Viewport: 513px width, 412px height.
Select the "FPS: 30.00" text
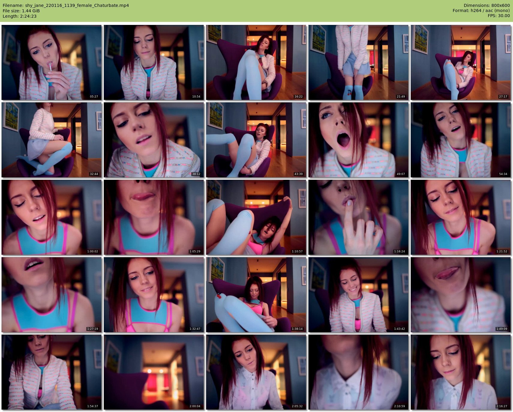coord(499,16)
